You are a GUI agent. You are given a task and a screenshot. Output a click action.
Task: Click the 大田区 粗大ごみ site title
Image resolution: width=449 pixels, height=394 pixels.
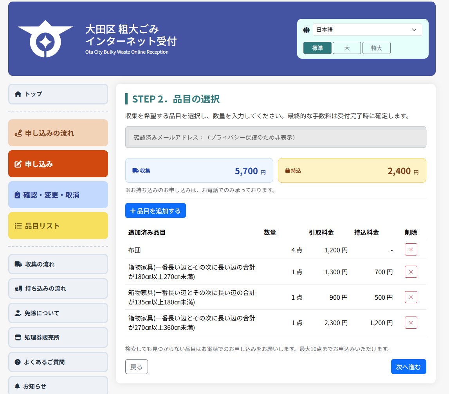click(131, 36)
